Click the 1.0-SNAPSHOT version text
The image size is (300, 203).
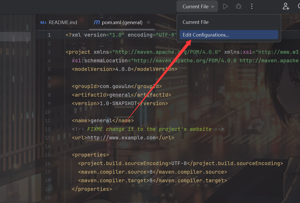point(118,103)
